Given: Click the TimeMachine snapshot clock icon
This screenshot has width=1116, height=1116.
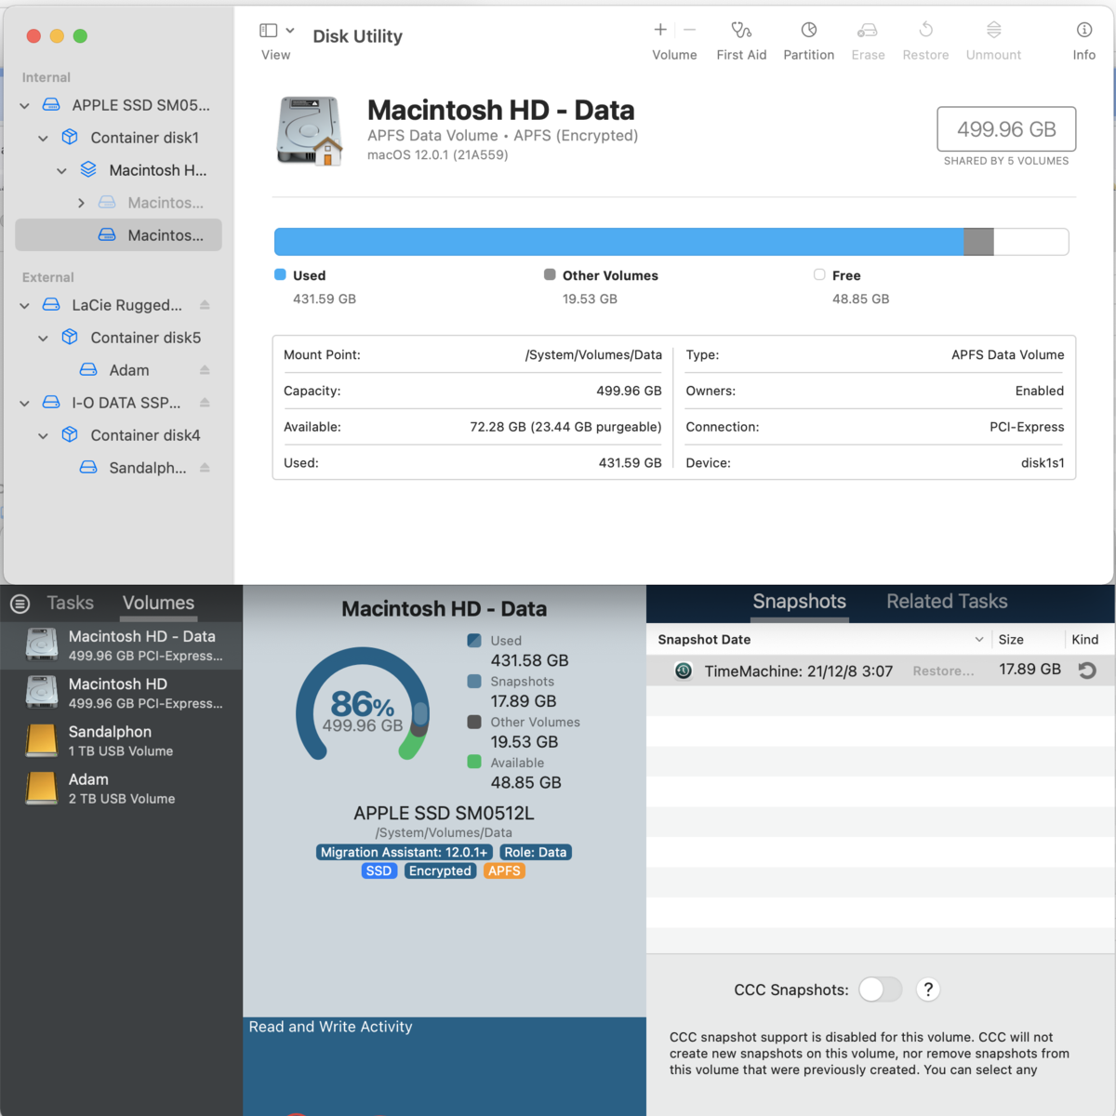Looking at the screenshot, I should click(684, 671).
